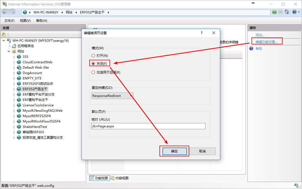Click the back navigation arrow icon

pyautogui.click(x=5, y=12)
